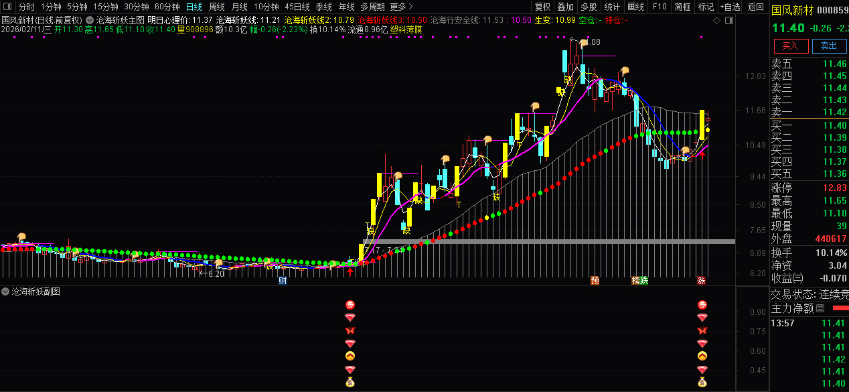This screenshot has width=849, height=392.
Task: Click the 涨 marker on the time axis
Action: tap(701, 281)
